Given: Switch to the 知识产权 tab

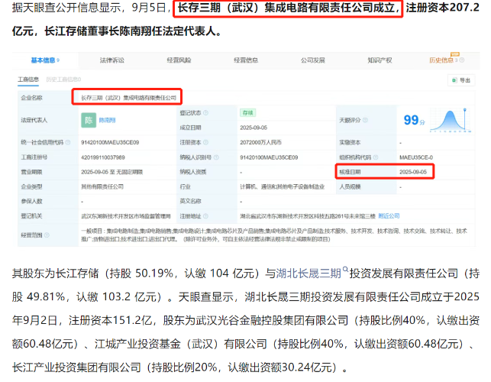Looking at the screenshot, I should [380, 60].
